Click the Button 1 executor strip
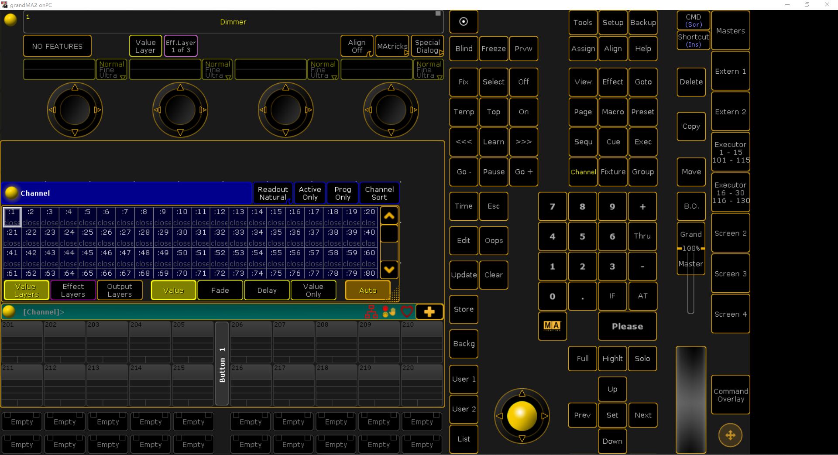The width and height of the screenshot is (838, 455). pos(222,364)
